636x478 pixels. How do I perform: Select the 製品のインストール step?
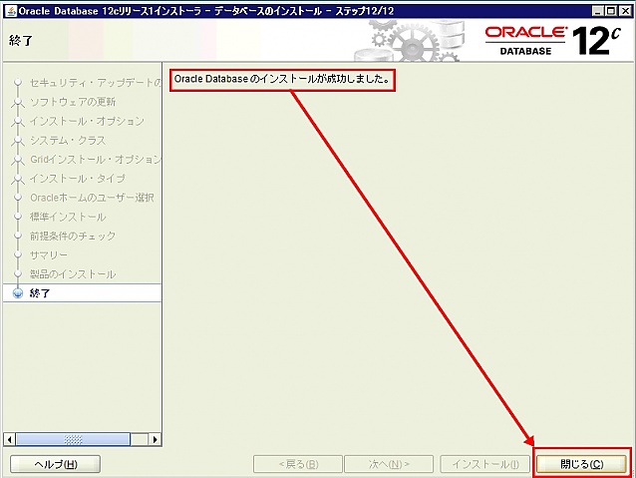73,274
